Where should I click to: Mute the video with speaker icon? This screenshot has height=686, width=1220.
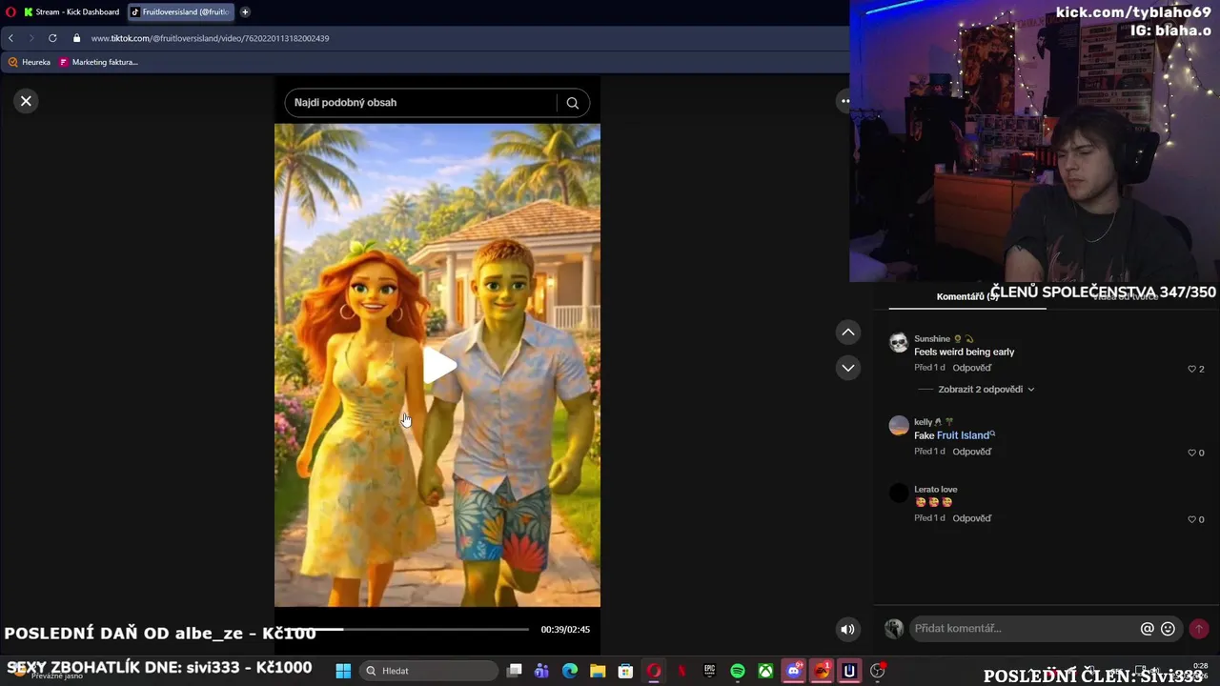847,629
